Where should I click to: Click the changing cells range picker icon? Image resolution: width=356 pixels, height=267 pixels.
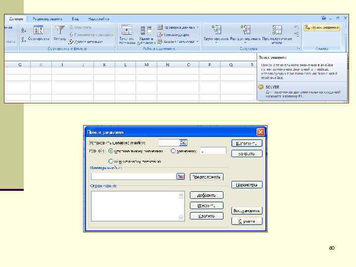[180, 177]
